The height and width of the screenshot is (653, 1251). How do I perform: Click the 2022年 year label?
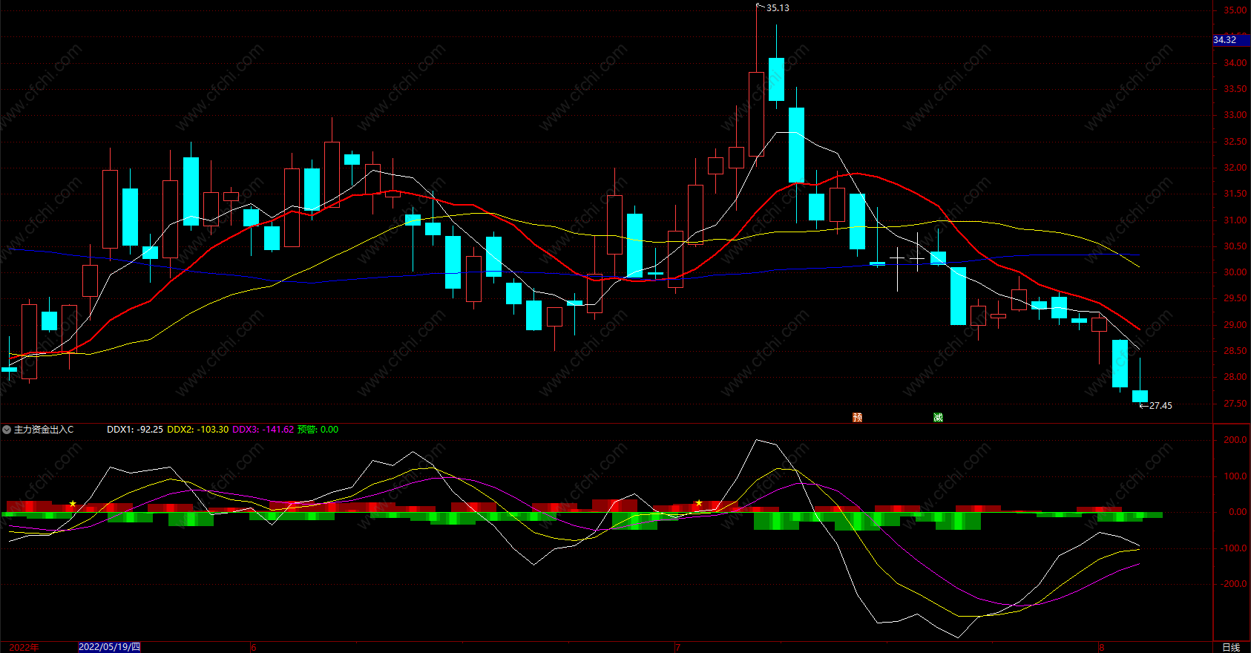pos(24,647)
